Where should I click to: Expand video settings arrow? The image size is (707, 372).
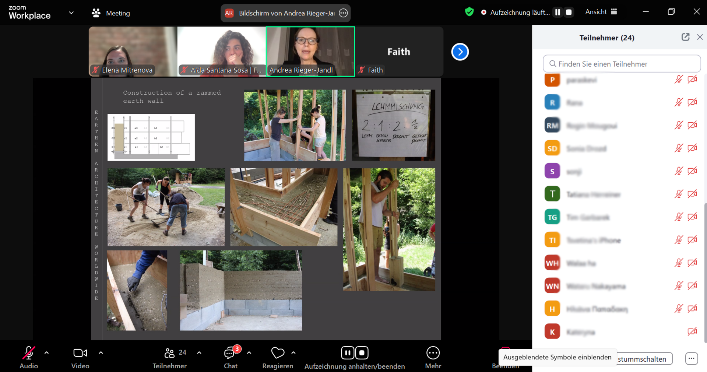click(101, 353)
